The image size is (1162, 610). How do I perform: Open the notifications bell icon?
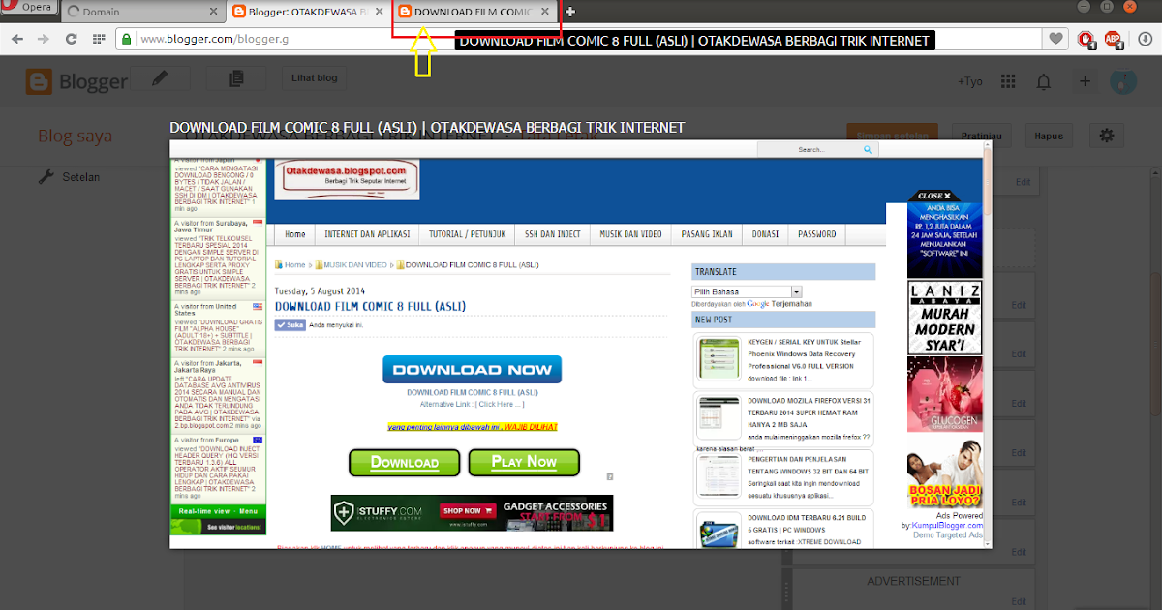(1044, 81)
